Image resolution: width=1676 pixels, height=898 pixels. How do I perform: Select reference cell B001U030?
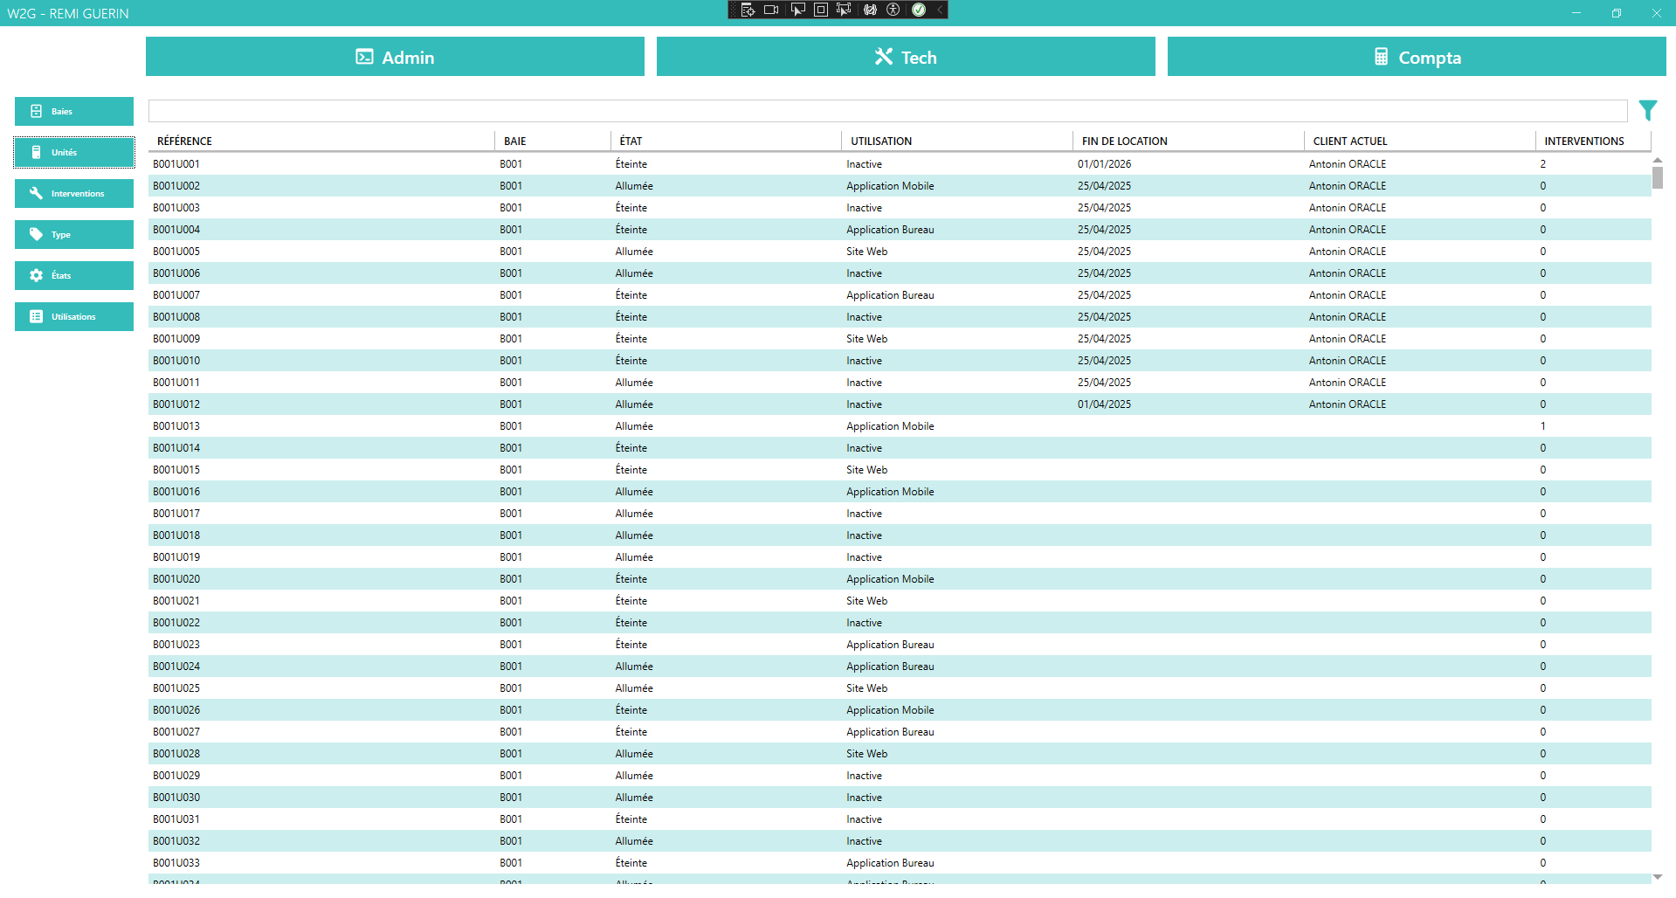tap(176, 798)
